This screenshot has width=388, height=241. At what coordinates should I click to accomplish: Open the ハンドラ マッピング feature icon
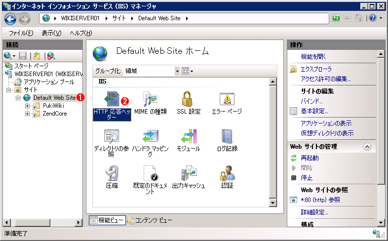click(x=150, y=136)
